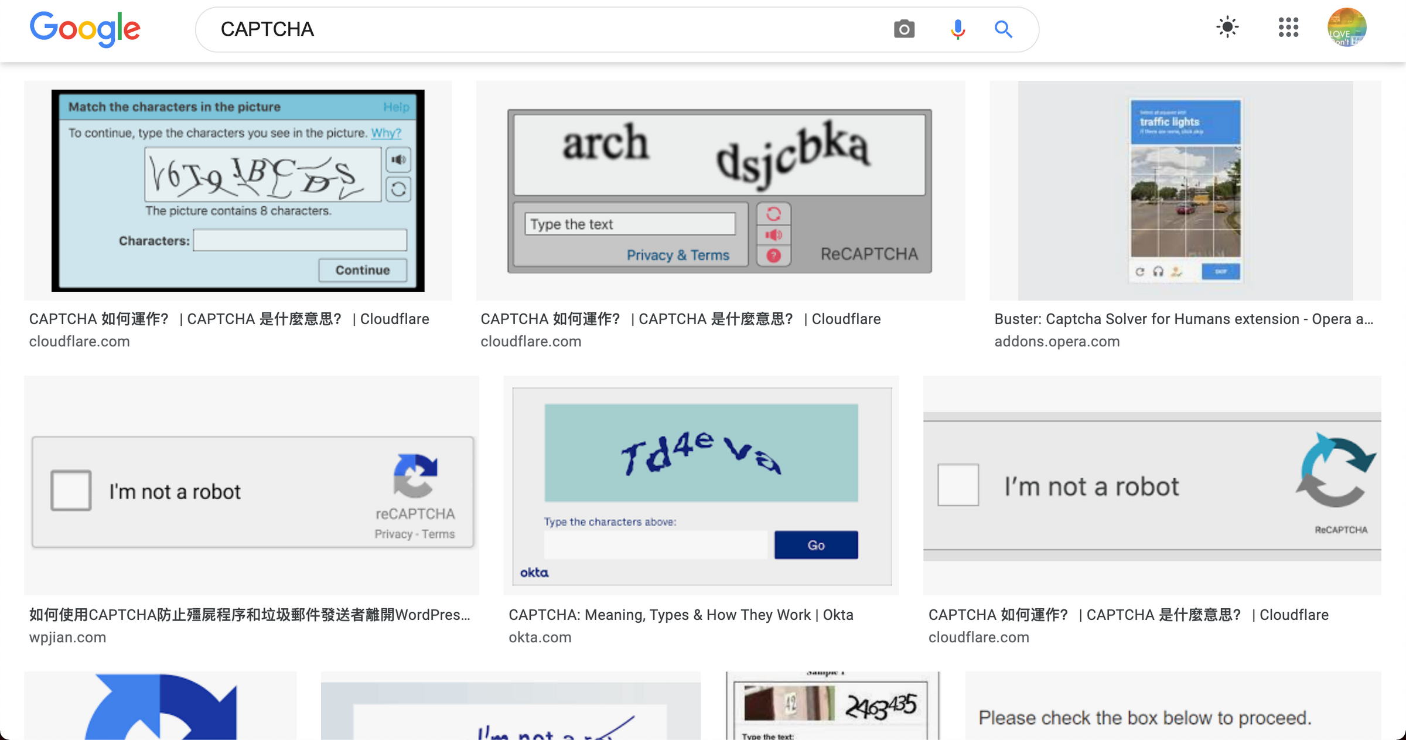
Task: Click the red refresh icon in the ReCAPTCHA thumbnail
Action: click(x=774, y=214)
